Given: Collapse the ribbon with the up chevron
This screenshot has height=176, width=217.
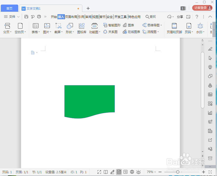Looking at the screenshot, I should [x=210, y=17].
